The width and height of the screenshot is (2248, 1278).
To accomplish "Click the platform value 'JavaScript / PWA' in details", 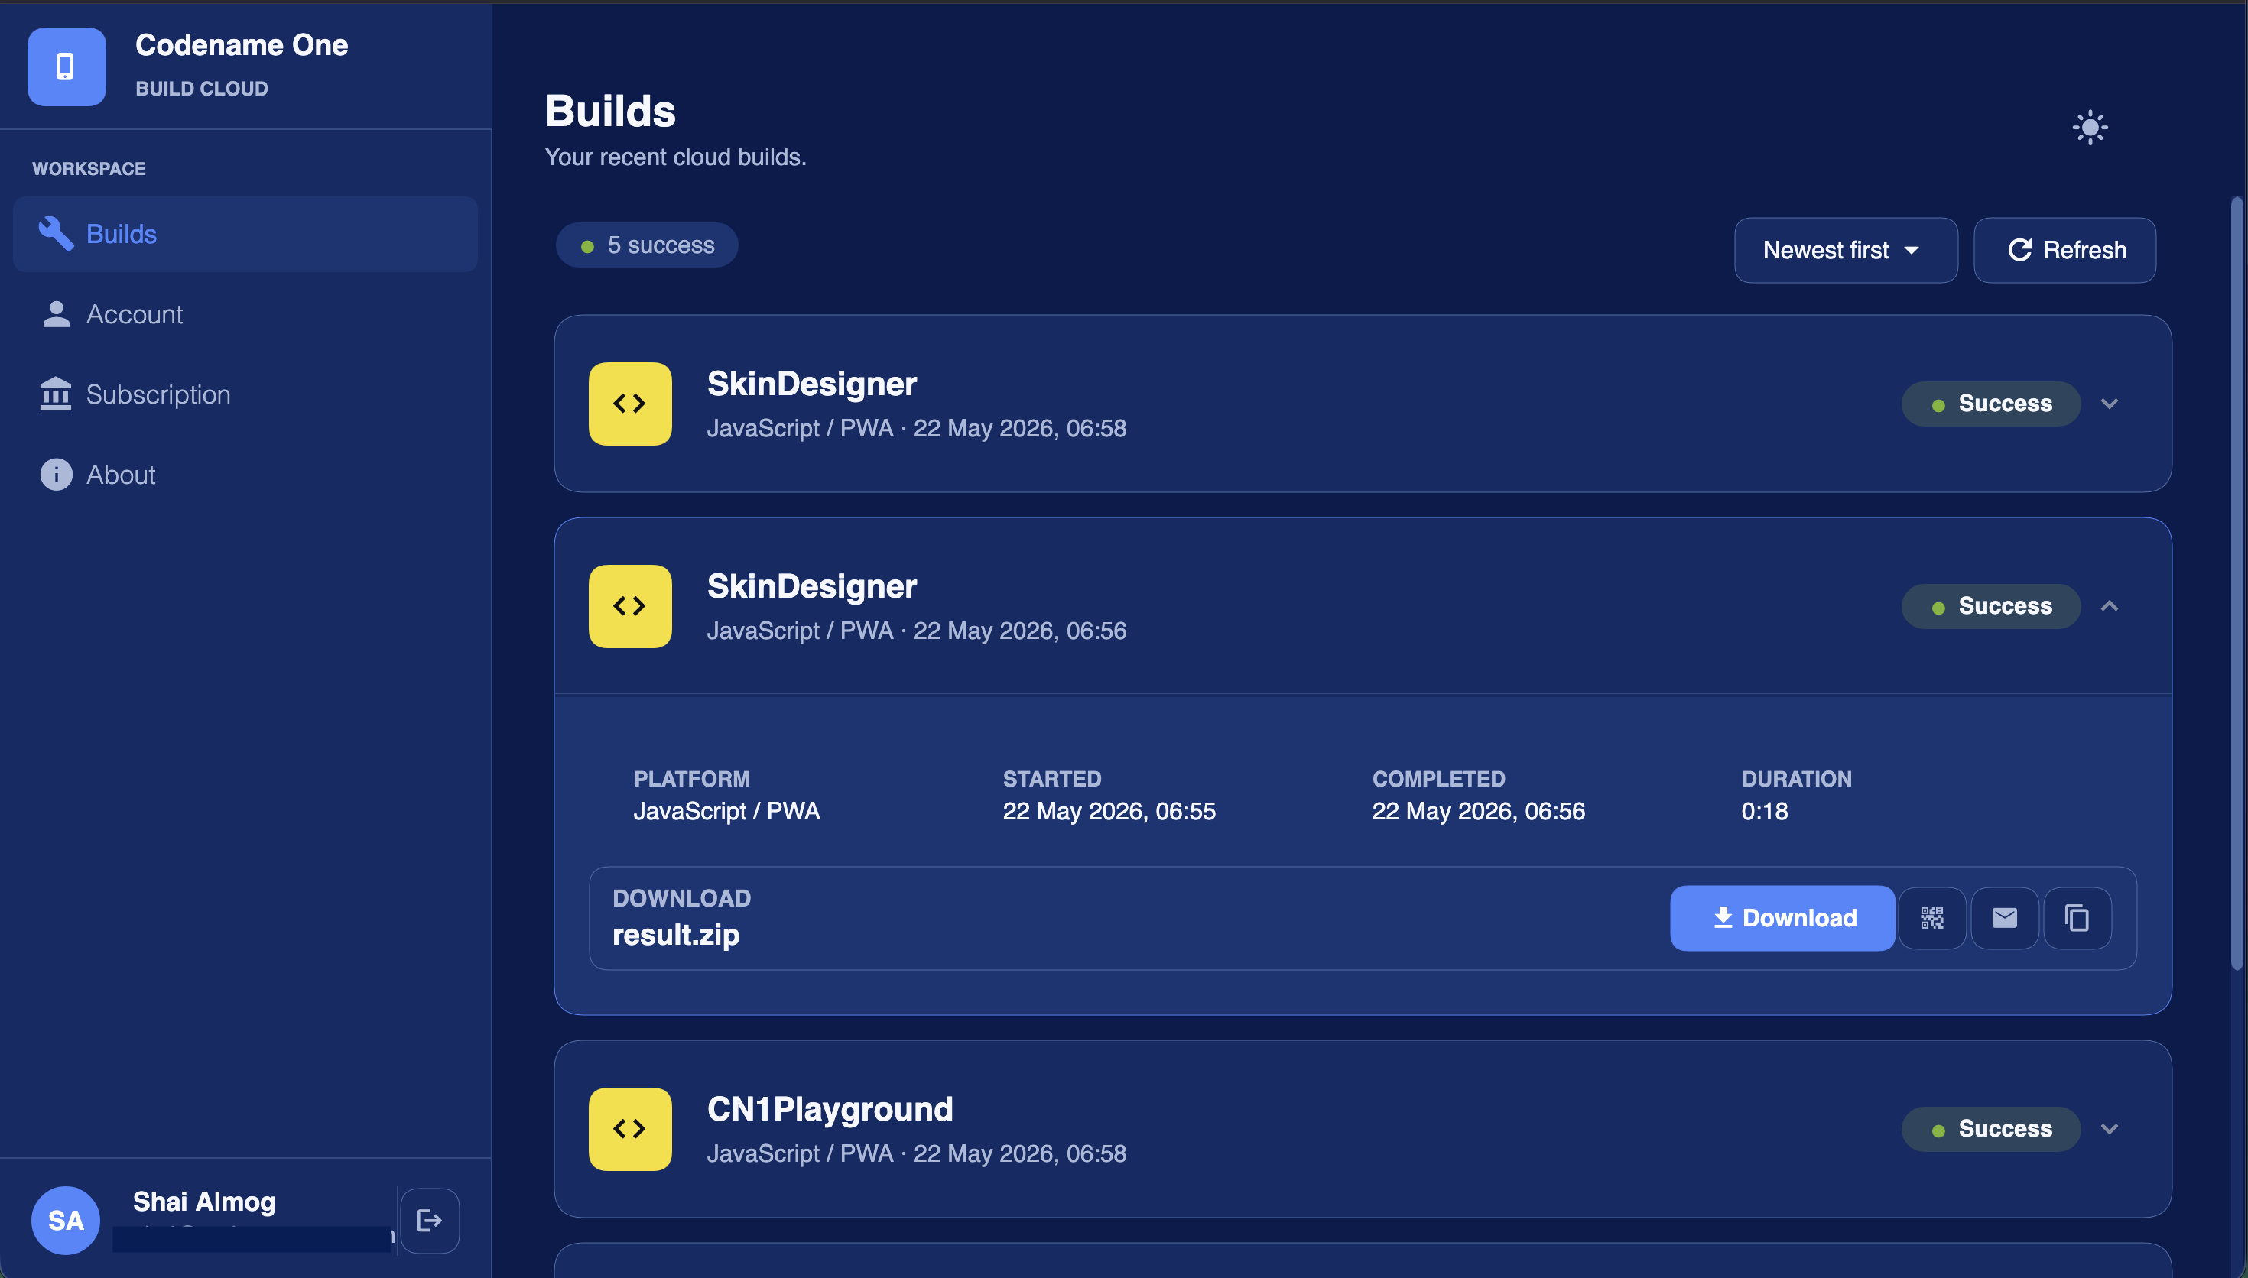I will point(727,811).
